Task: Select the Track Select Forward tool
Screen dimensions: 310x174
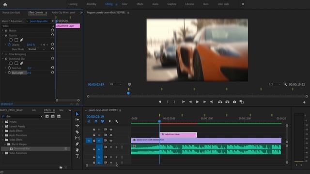Action: 77,120
